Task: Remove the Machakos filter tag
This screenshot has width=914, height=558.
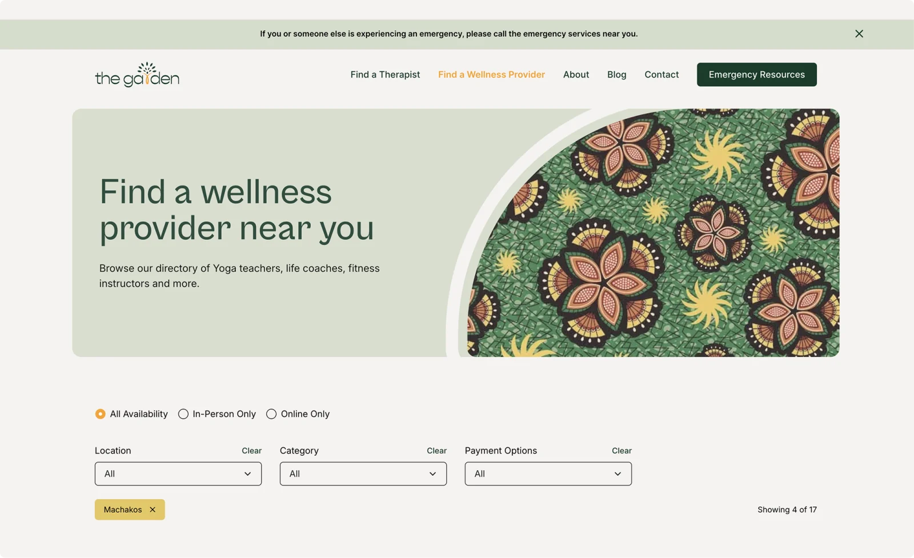Action: tap(153, 509)
